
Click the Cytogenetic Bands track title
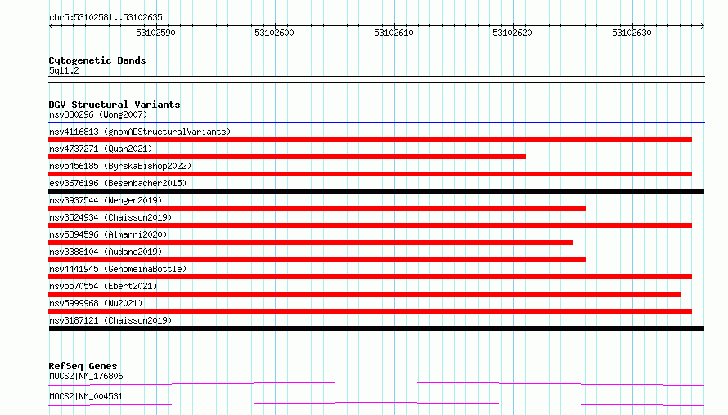(x=97, y=60)
